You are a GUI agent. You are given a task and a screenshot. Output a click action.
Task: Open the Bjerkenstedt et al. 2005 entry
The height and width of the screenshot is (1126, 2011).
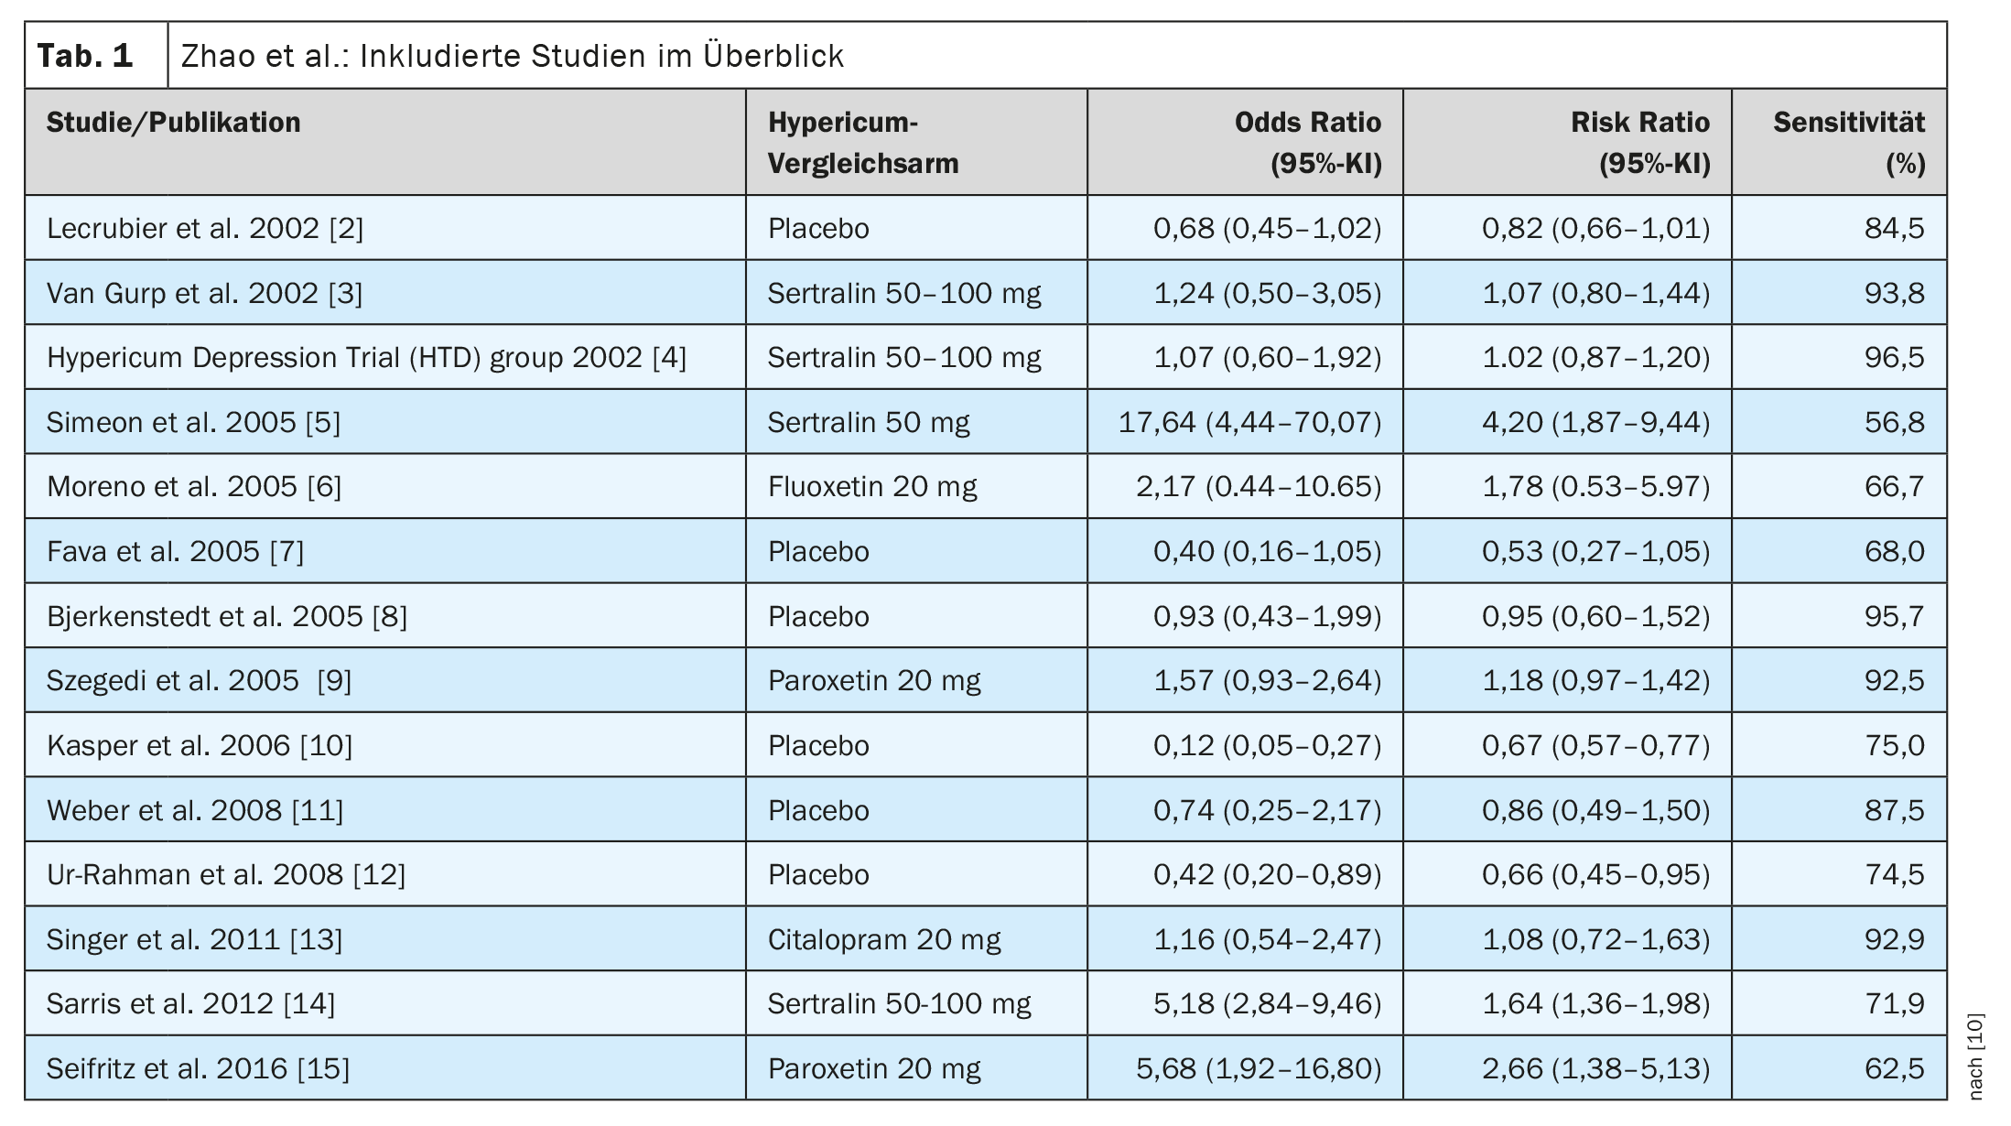click(226, 616)
